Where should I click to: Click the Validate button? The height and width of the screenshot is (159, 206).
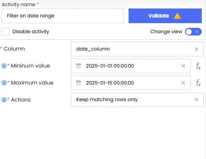tap(165, 16)
